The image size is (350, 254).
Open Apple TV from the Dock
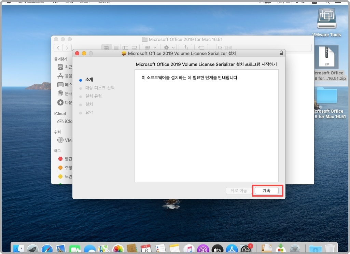217,249
